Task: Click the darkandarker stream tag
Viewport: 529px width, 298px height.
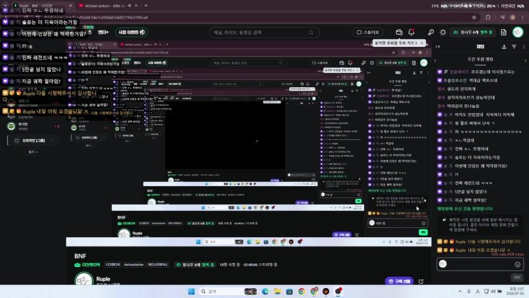Action: pos(134,264)
